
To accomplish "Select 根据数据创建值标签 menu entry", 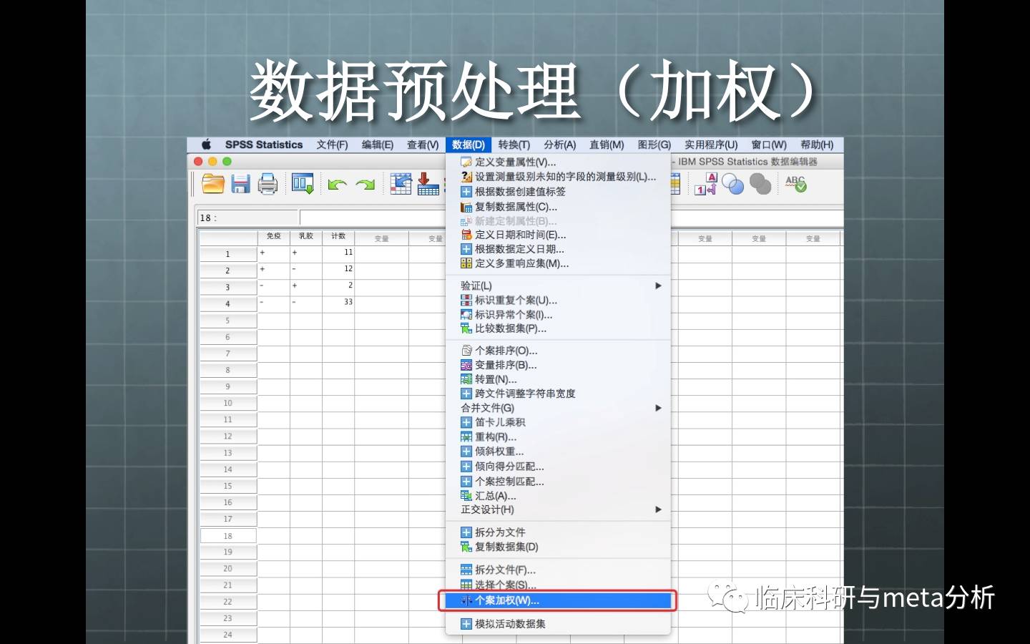I will point(558,191).
